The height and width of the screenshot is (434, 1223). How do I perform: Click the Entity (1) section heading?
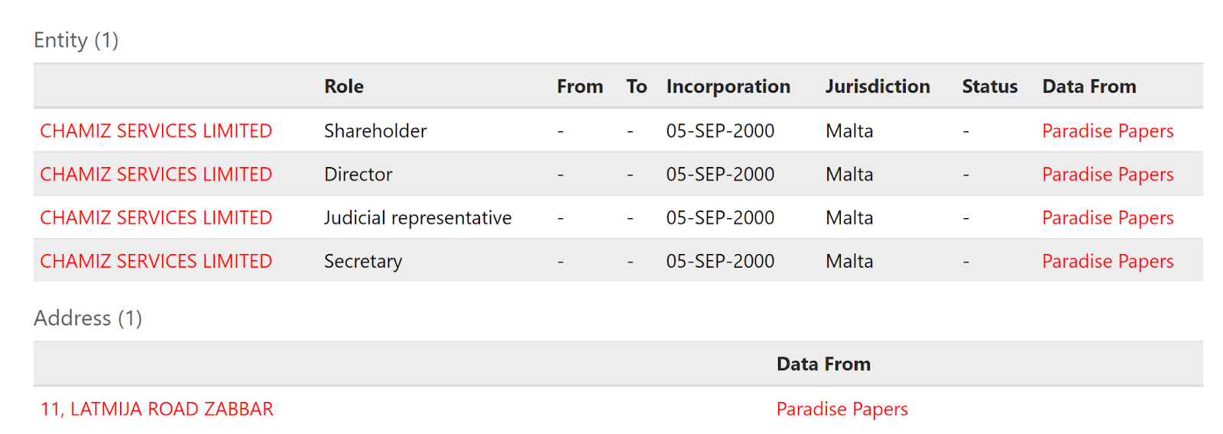point(76,40)
